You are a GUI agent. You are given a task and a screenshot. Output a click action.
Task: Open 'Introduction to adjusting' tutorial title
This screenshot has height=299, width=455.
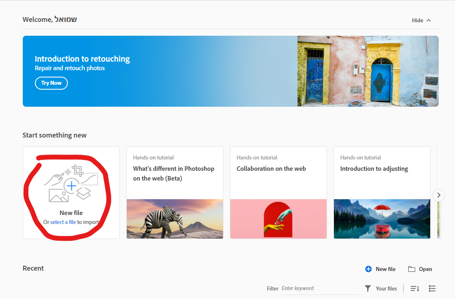click(x=374, y=169)
